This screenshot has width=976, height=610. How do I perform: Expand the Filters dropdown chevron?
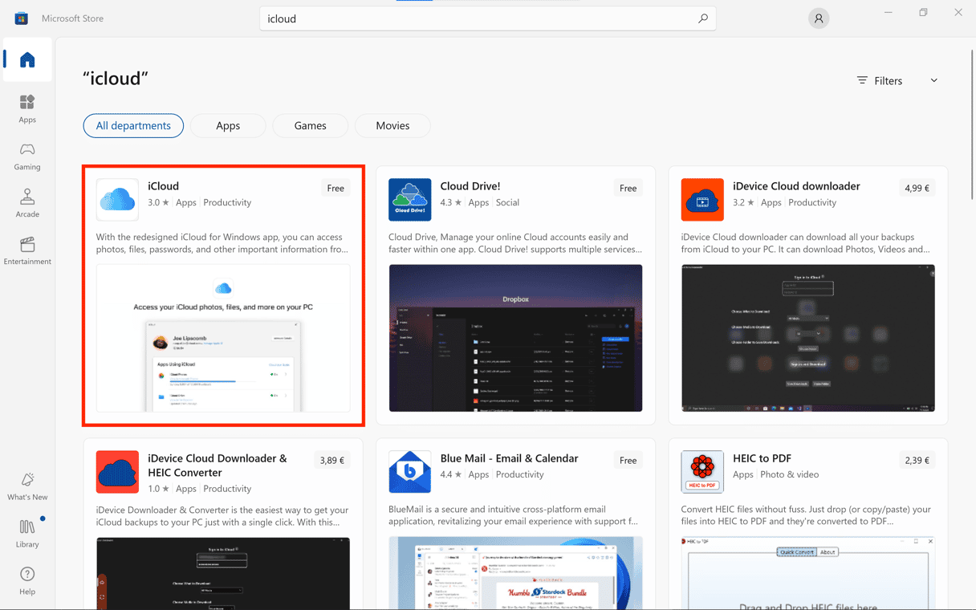934,80
